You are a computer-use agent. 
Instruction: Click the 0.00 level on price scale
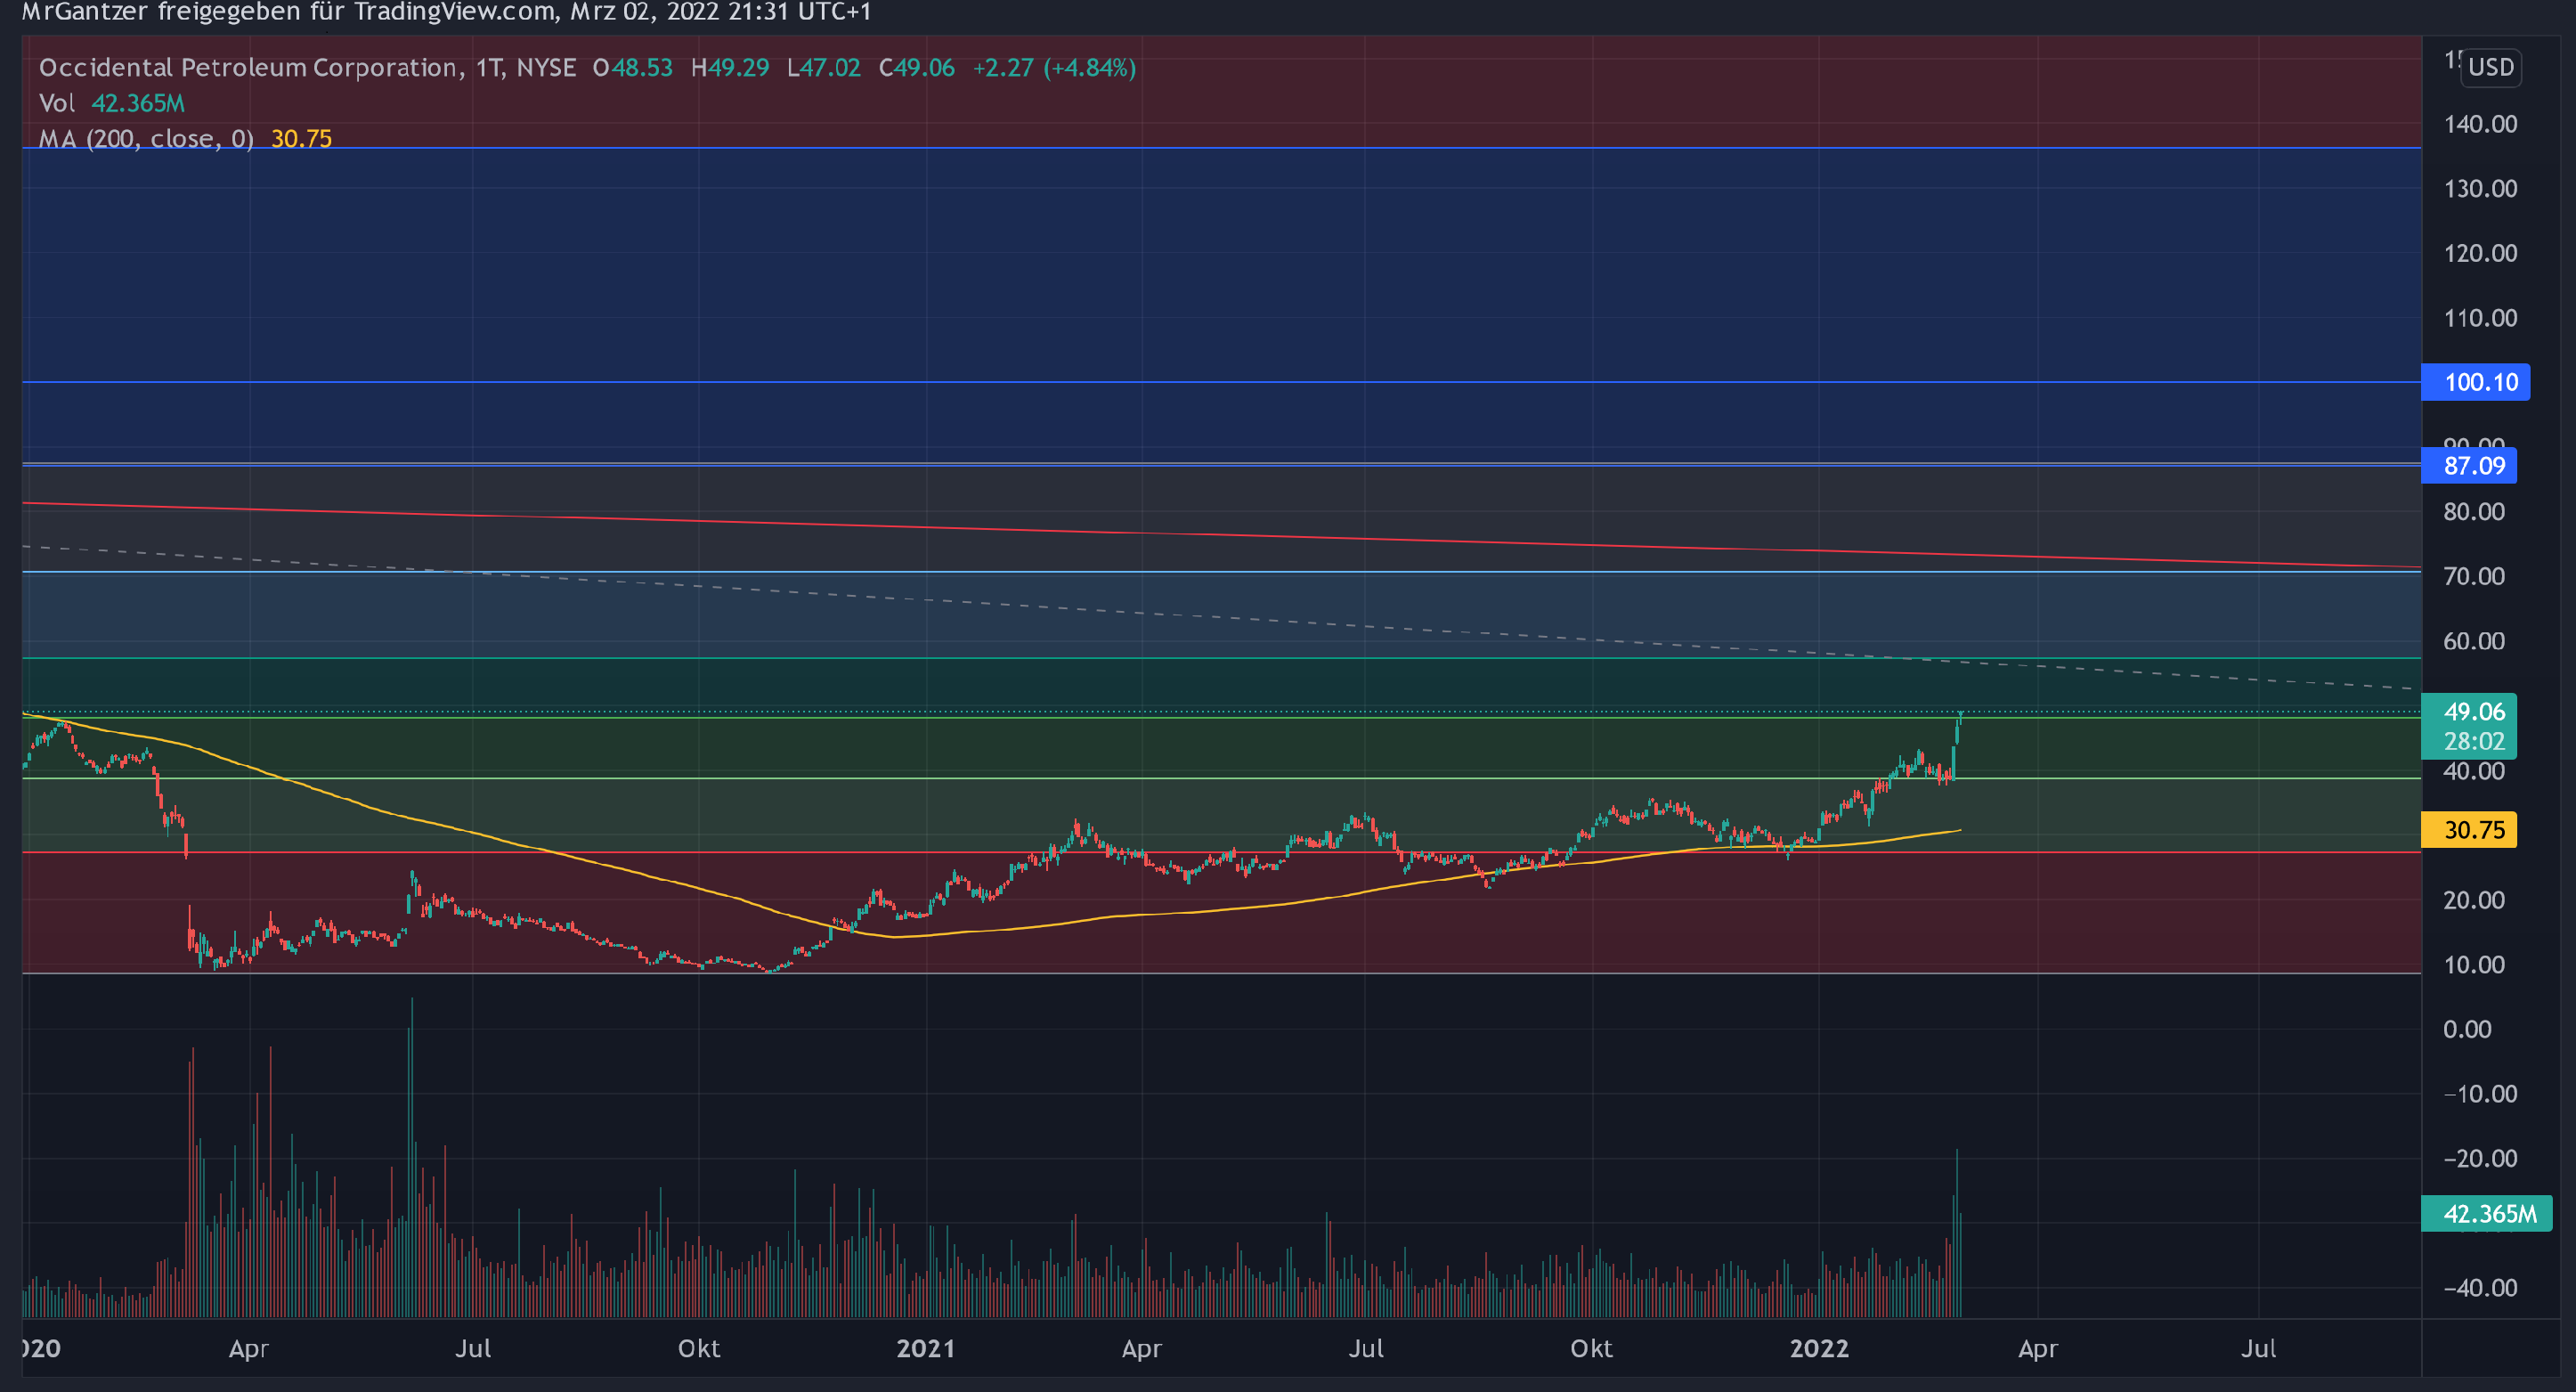pos(2467,1029)
